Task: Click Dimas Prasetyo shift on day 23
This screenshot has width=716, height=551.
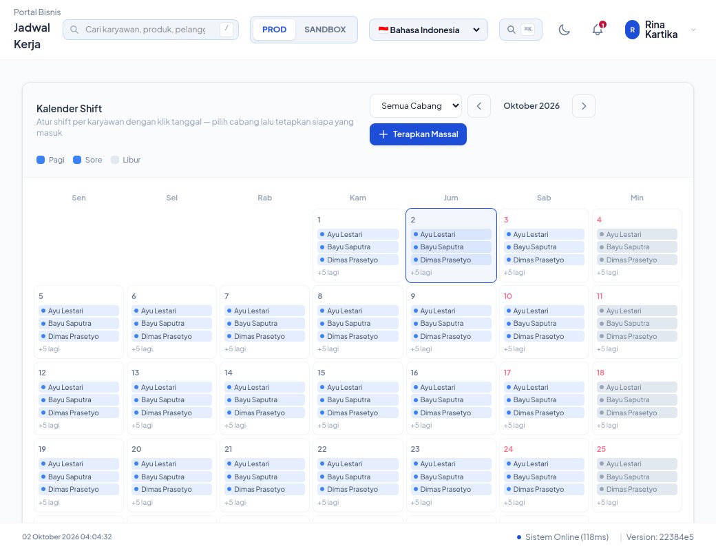Action: click(x=451, y=489)
